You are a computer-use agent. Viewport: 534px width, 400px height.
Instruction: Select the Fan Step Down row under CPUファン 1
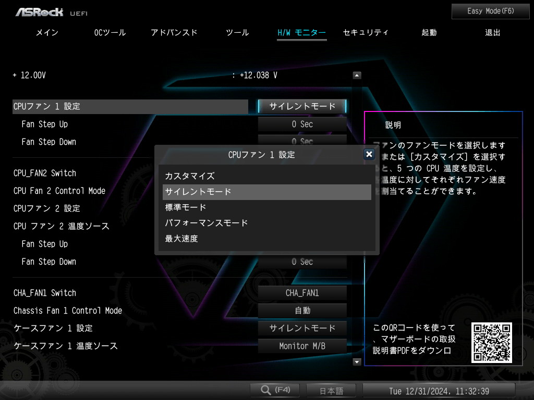click(48, 142)
